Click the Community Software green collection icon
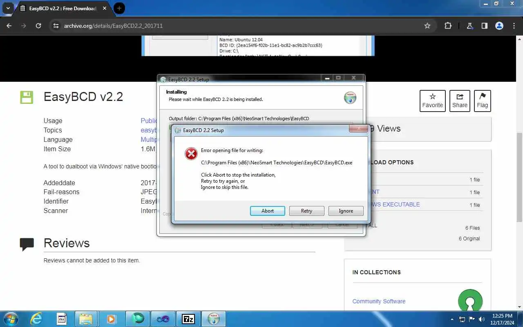Screen dimensions: 523x327 coord(470,301)
